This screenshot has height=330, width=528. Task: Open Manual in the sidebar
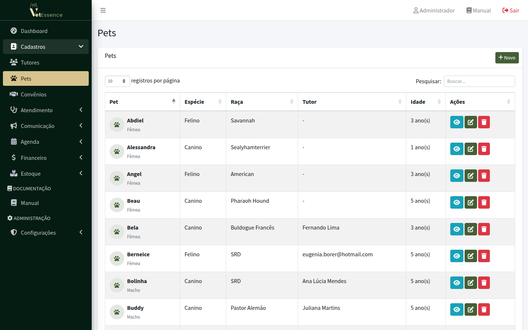46,203
